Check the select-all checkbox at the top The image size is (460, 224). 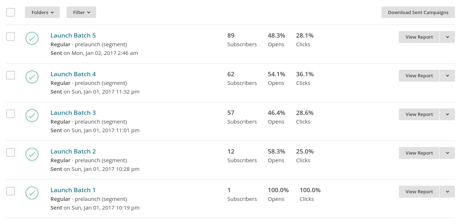point(10,12)
